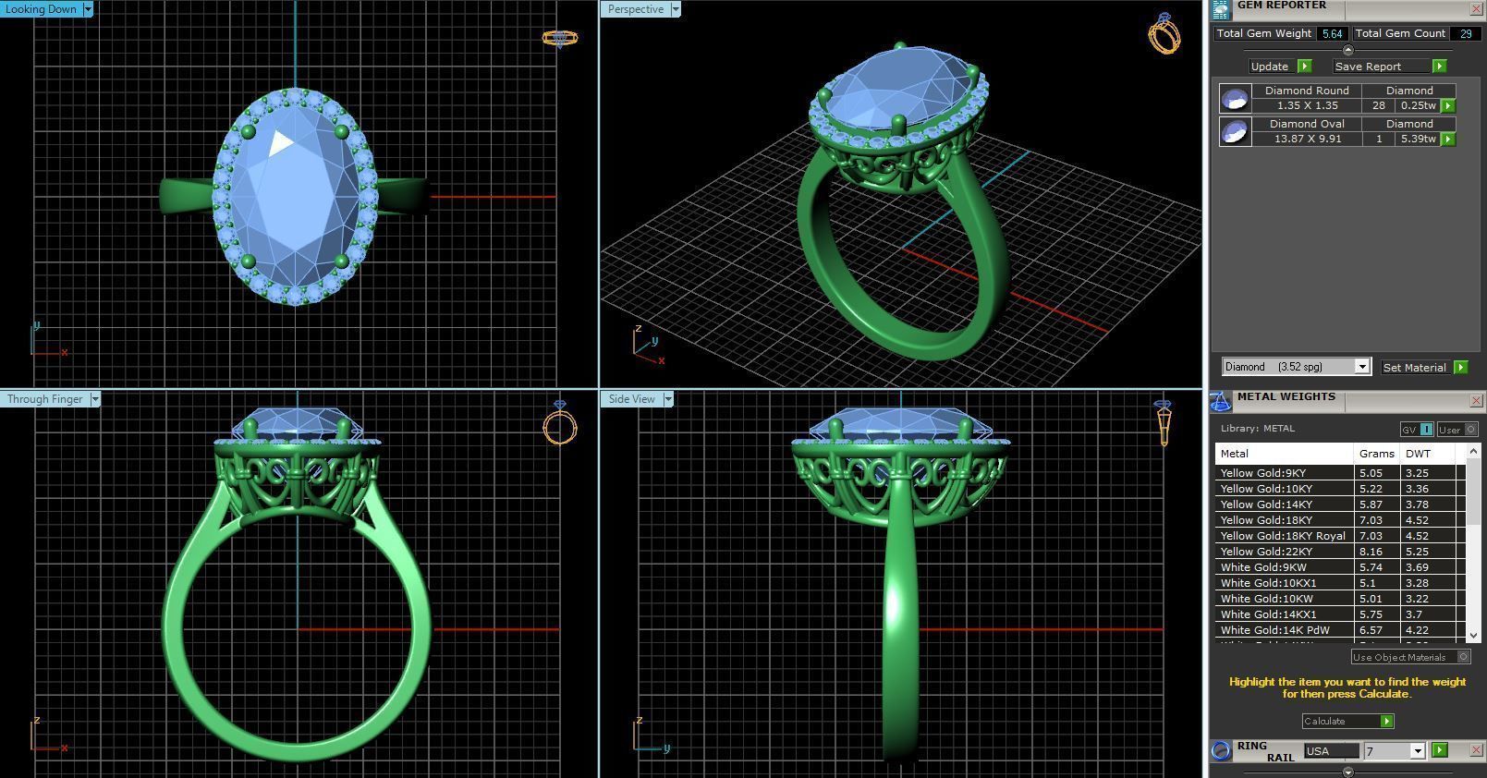The image size is (1487, 778).
Task: Click the green arrow beside Save Report
Action: click(1439, 67)
